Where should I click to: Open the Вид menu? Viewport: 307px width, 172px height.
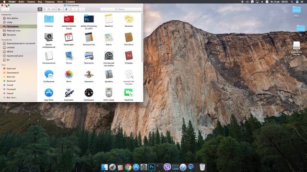click(x=40, y=1)
